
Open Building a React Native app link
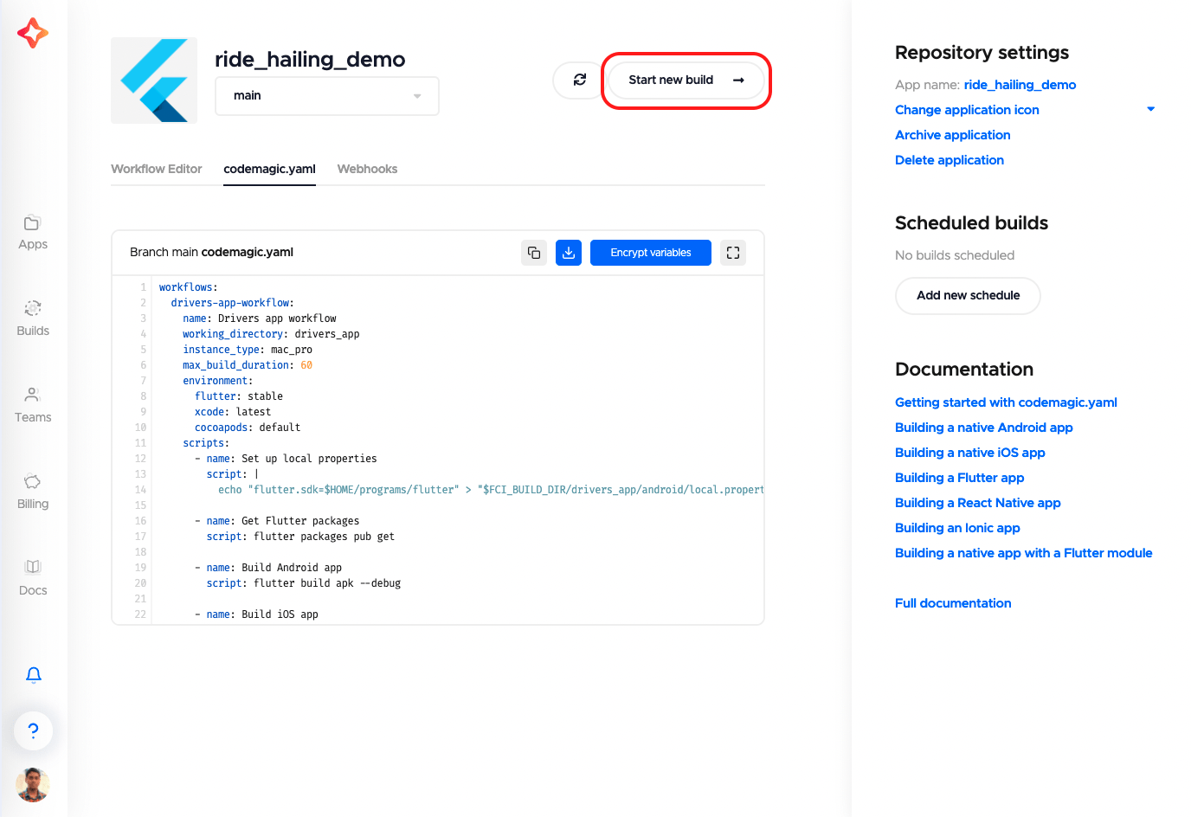(977, 503)
